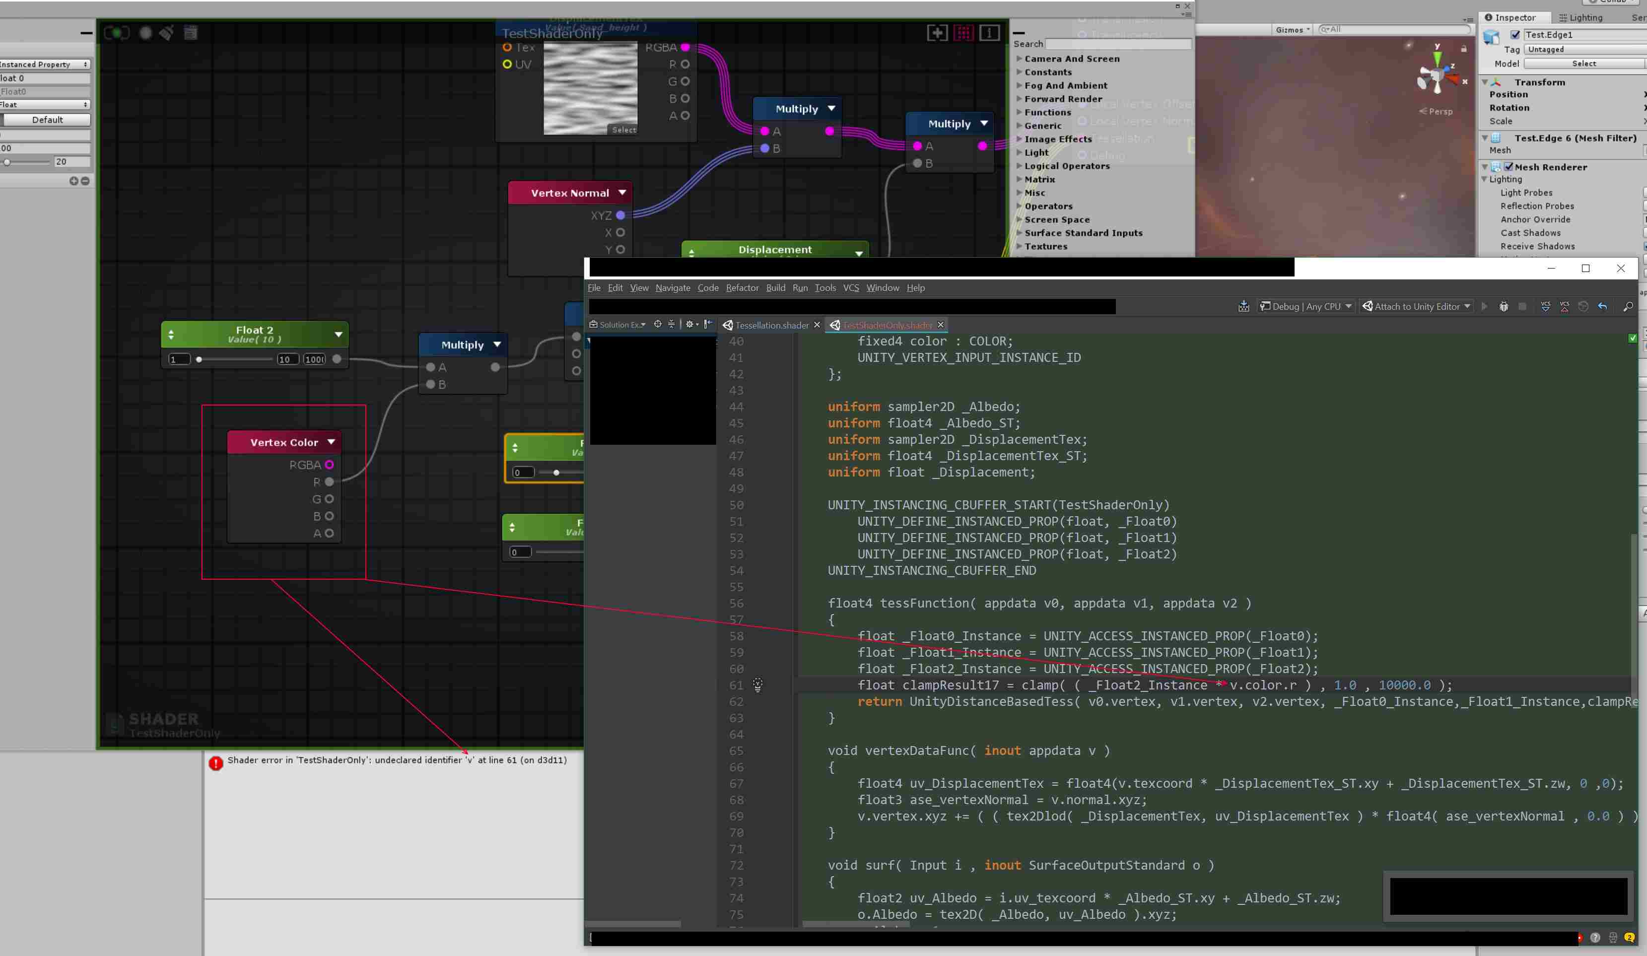Image resolution: width=1647 pixels, height=956 pixels.
Task: Toggle the scene view lock icon
Action: coord(1464,49)
